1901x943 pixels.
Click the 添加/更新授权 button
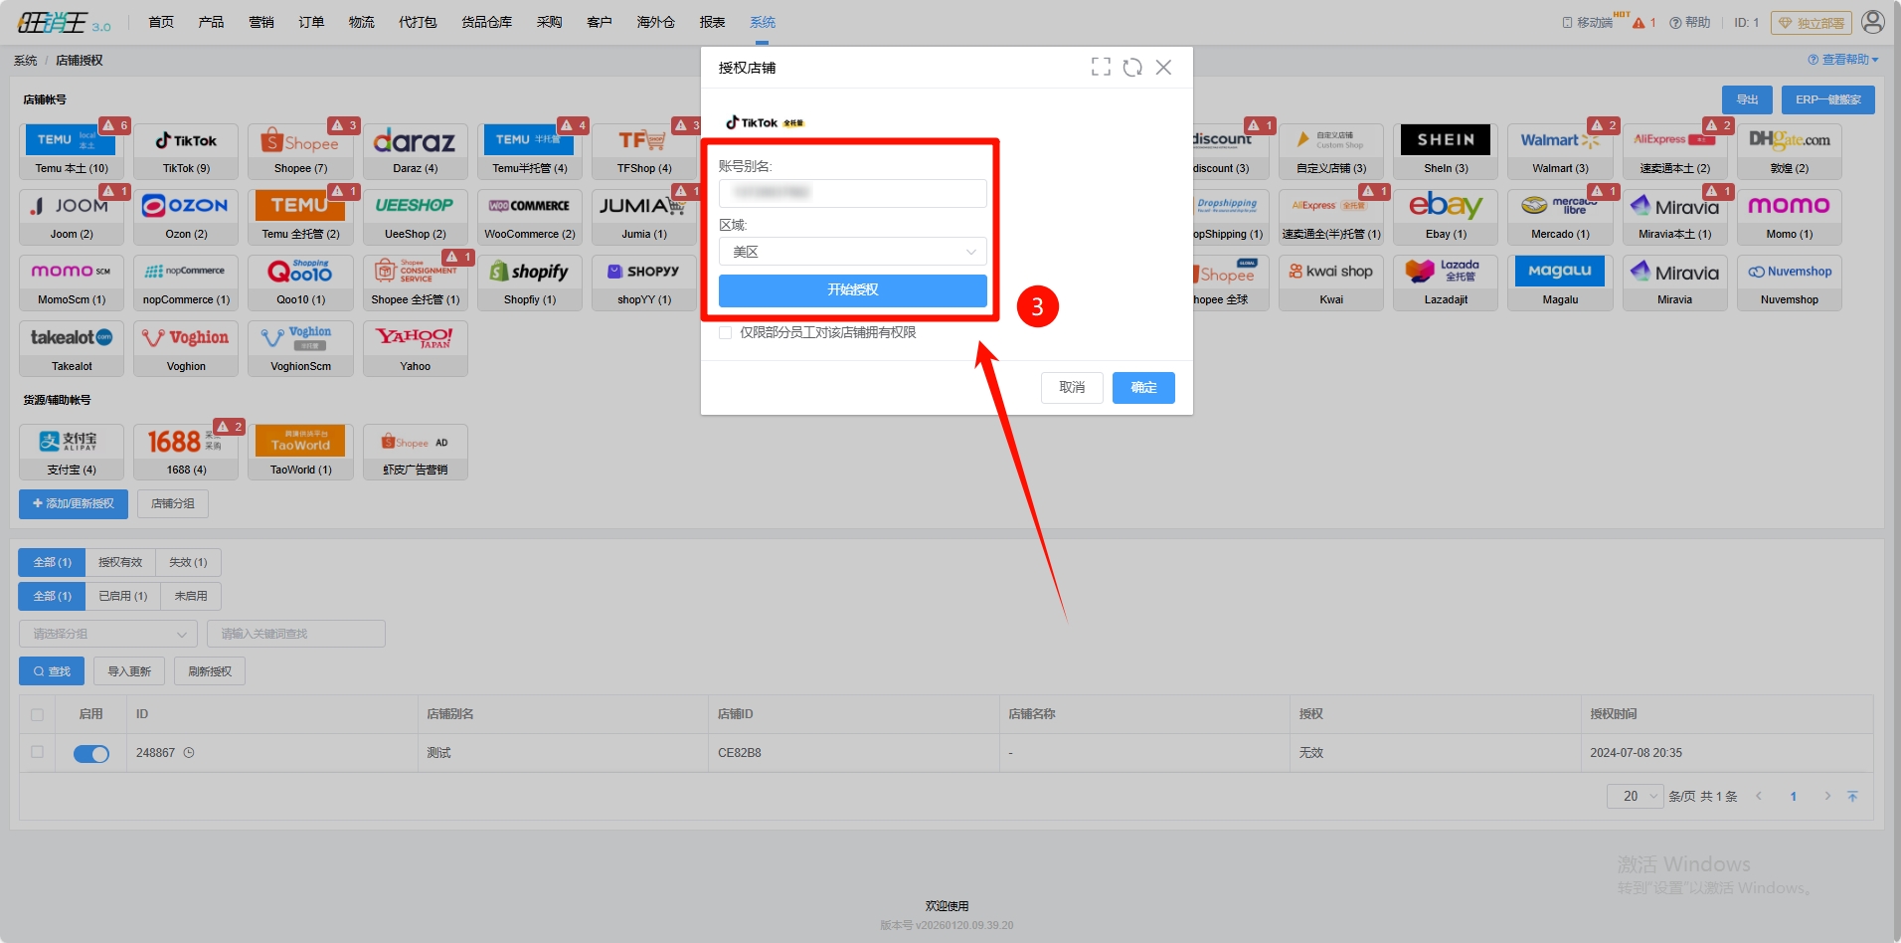point(74,504)
